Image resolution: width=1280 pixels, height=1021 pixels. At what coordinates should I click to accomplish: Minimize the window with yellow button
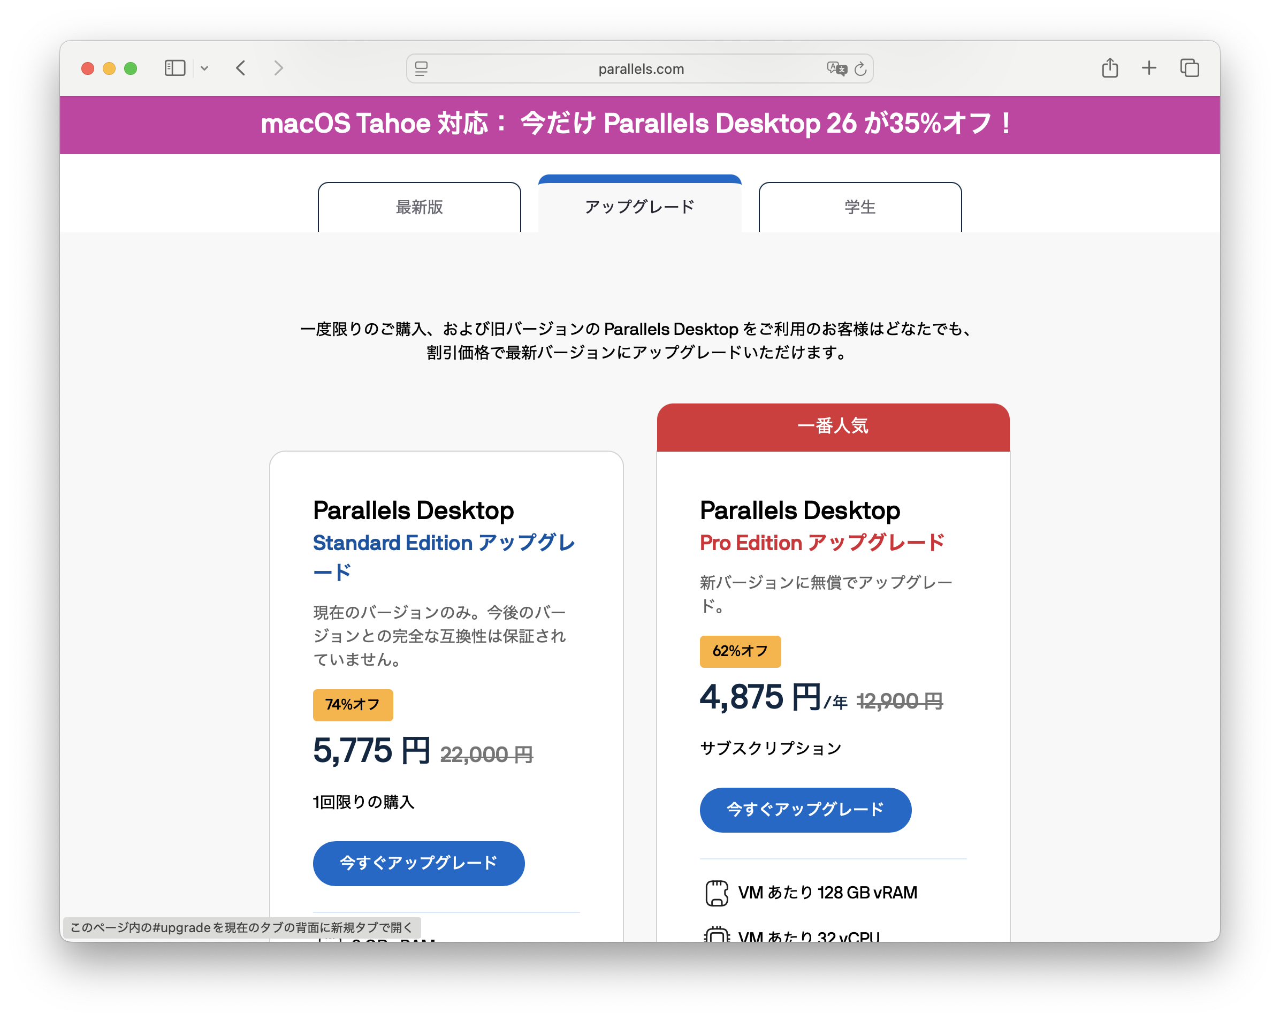(109, 68)
